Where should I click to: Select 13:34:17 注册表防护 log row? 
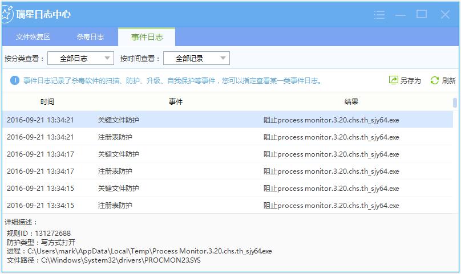[228, 171]
